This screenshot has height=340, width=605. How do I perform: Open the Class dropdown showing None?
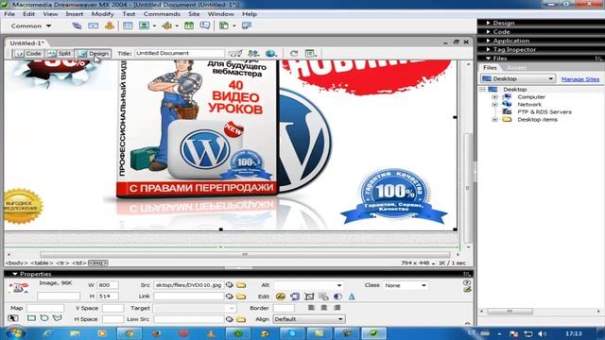tap(406, 285)
